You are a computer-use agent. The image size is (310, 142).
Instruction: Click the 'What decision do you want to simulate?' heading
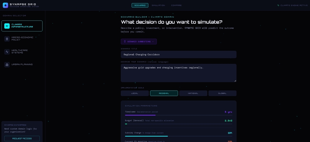tap(172, 22)
